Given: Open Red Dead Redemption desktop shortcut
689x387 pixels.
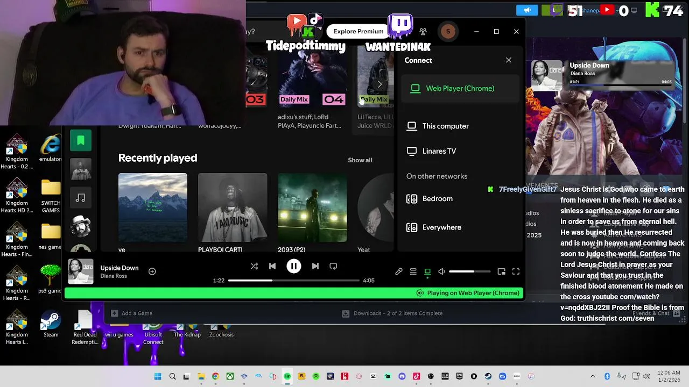Looking at the screenshot, I should 85,328.
